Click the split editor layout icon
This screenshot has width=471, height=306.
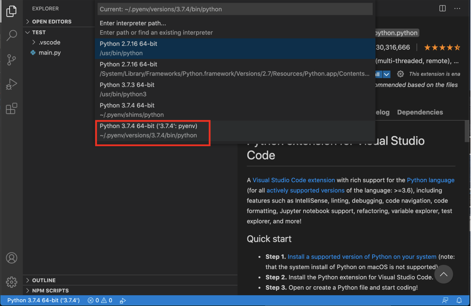tap(442, 8)
